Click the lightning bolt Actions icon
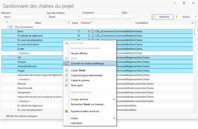The image size is (198, 129). (177, 17)
